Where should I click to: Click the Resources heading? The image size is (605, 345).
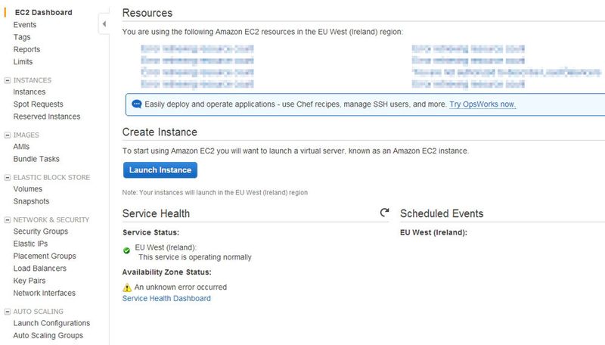(x=147, y=13)
